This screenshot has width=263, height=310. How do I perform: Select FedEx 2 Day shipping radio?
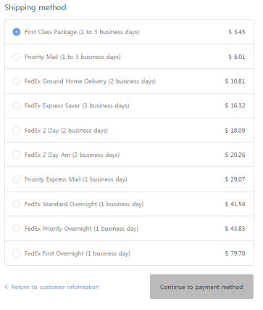click(17, 131)
